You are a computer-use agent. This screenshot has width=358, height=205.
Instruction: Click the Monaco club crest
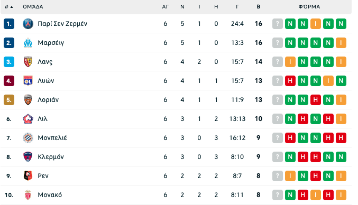28,195
